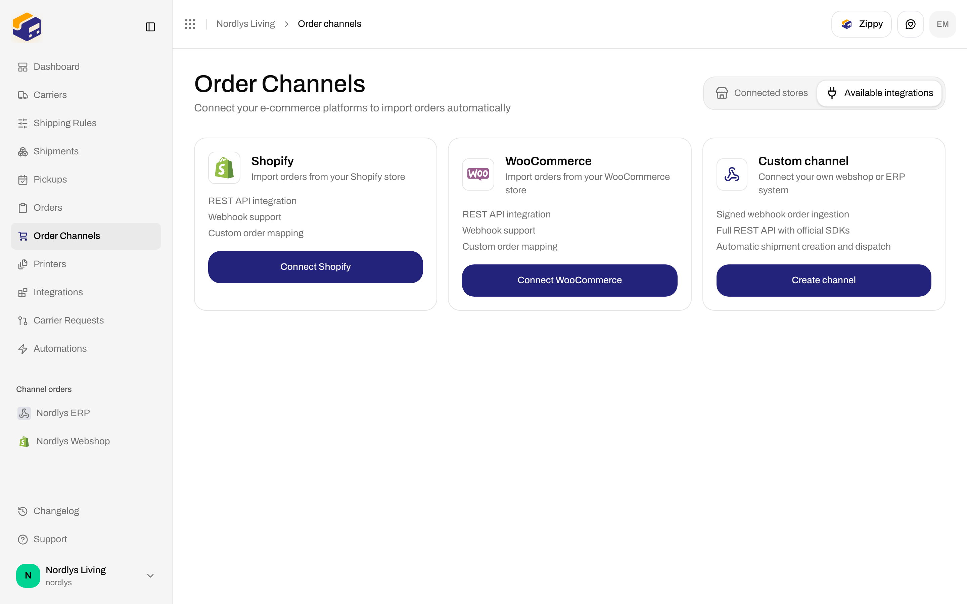Click the Orders clipboard icon
Image resolution: width=967 pixels, height=604 pixels.
23,208
